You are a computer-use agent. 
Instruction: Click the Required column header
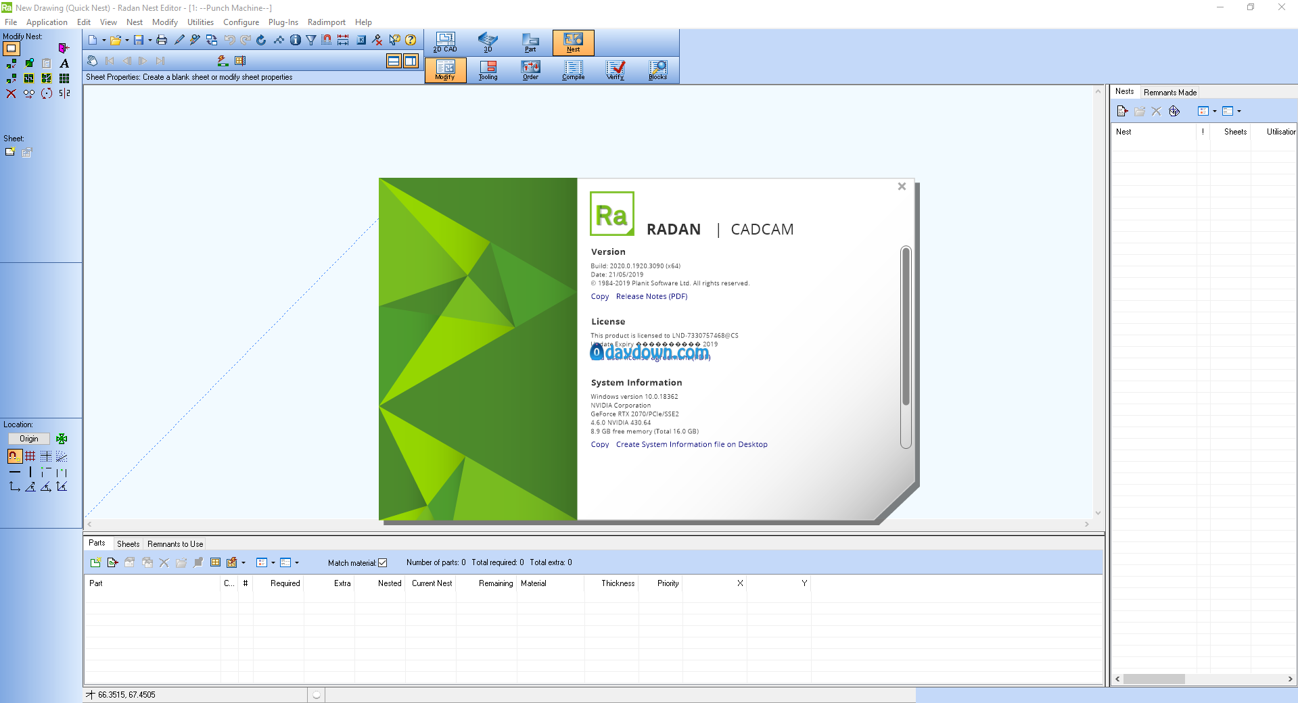coord(278,583)
